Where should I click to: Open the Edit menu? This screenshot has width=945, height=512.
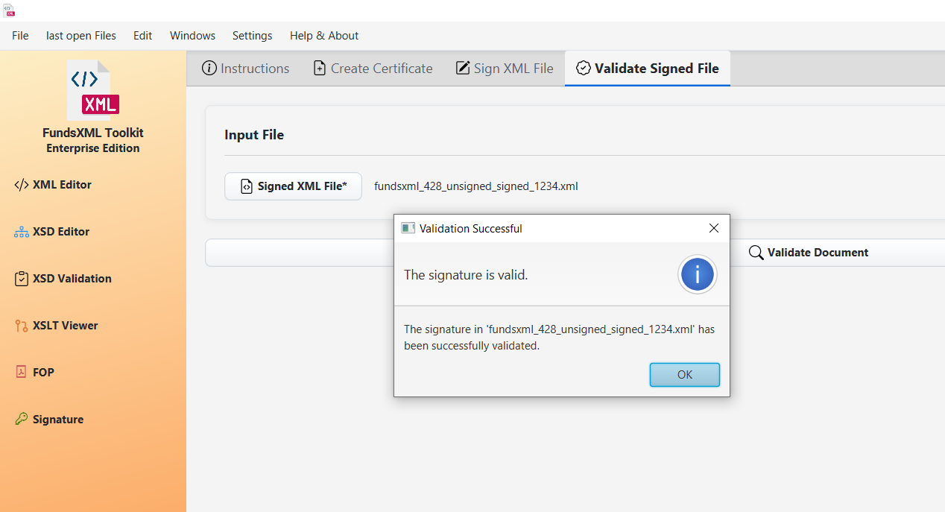pyautogui.click(x=143, y=36)
